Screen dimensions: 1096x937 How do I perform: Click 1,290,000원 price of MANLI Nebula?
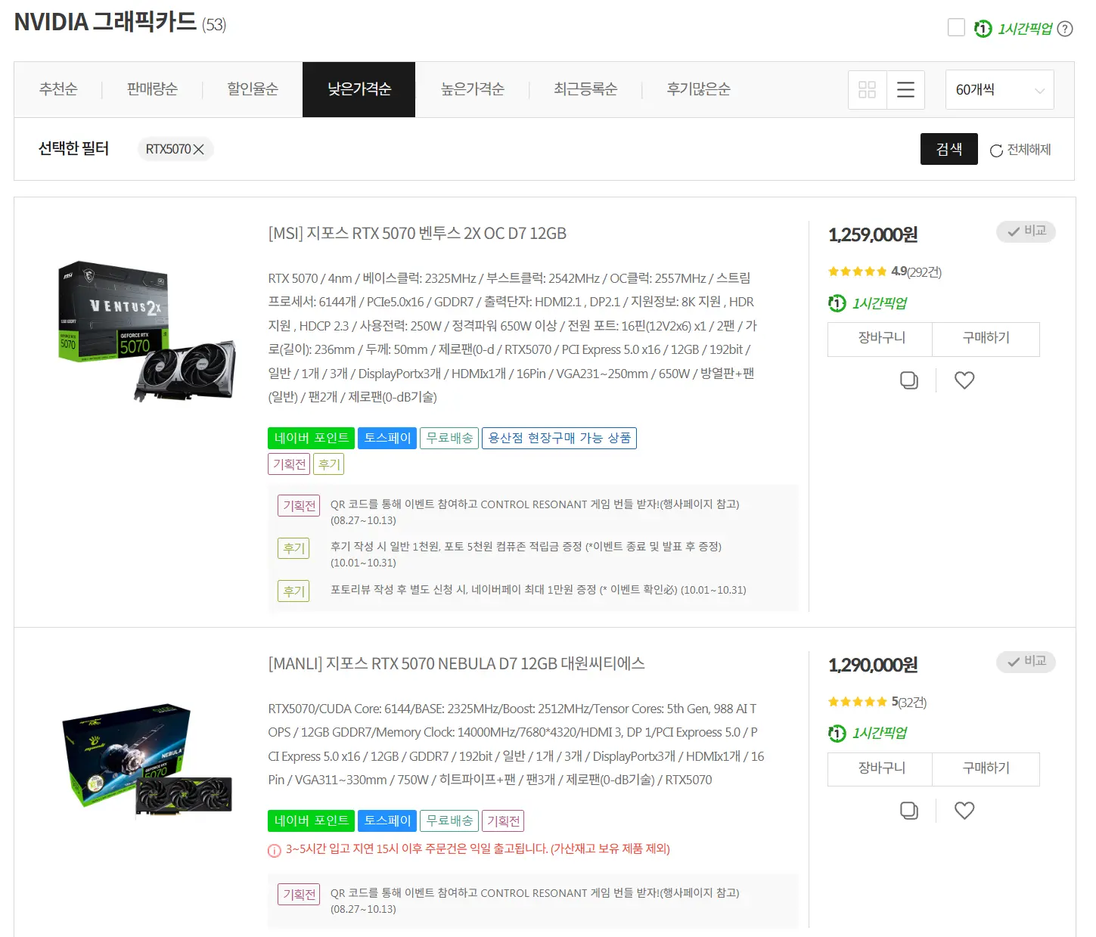[873, 666]
